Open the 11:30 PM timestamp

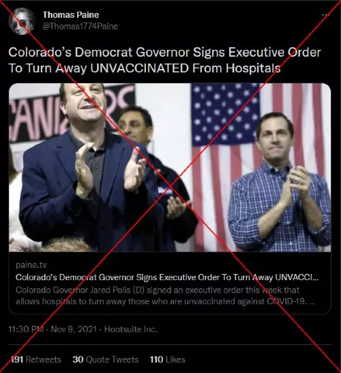pos(26,329)
